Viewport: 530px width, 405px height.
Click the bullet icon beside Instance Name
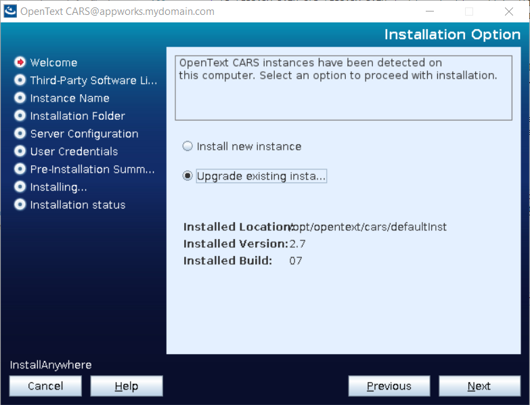pos(20,98)
